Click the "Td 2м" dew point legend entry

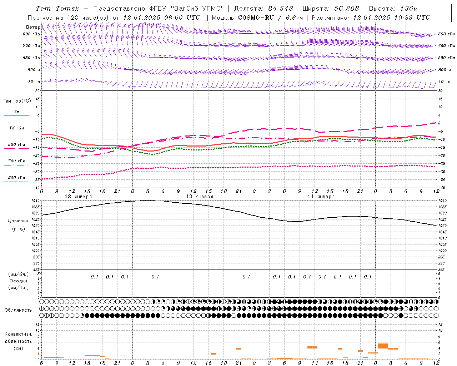(16, 128)
